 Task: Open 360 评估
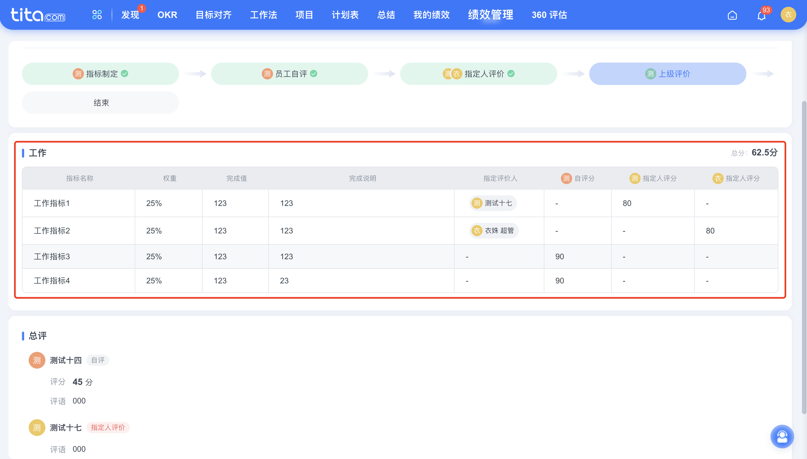click(549, 15)
